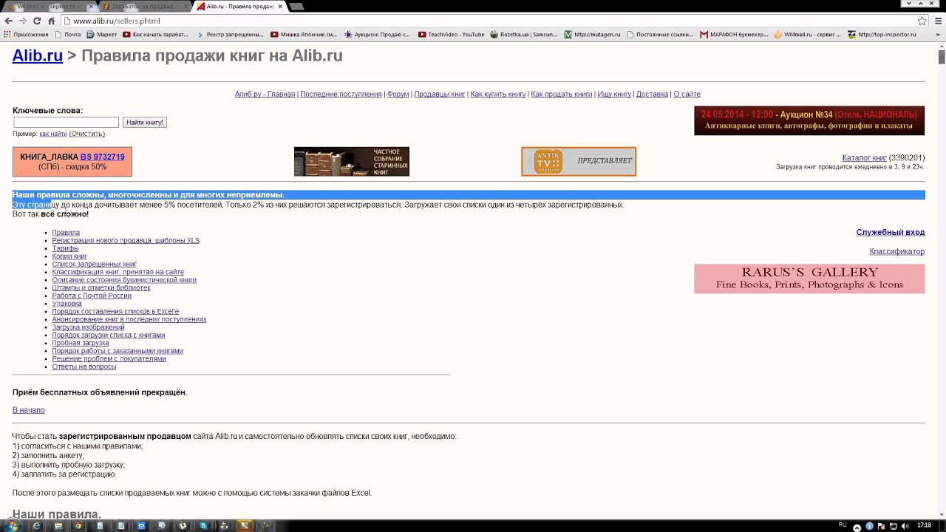946x532 pixels.
Task: Open the Почта bookmark
Action: pos(67,34)
